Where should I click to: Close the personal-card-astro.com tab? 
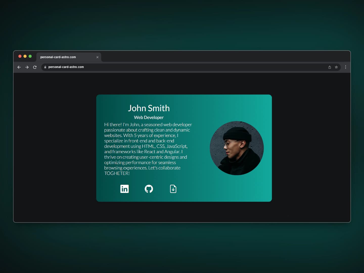pos(97,57)
